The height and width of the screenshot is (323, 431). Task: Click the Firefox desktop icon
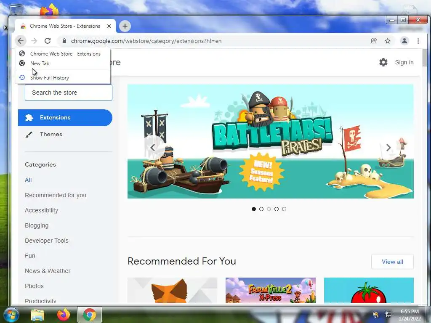49,11
